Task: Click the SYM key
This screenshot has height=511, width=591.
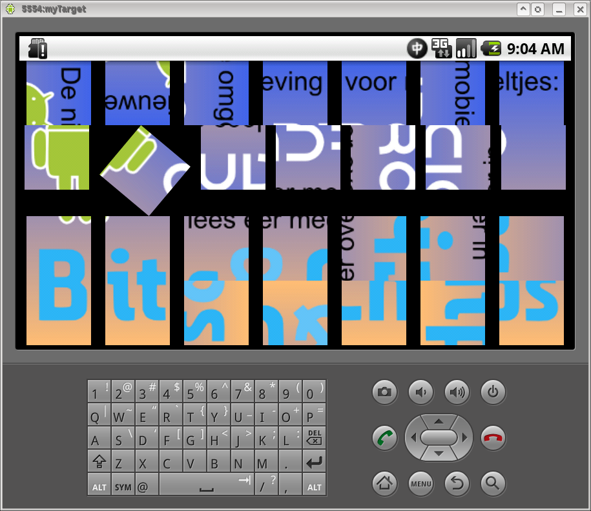Action: 123,485
